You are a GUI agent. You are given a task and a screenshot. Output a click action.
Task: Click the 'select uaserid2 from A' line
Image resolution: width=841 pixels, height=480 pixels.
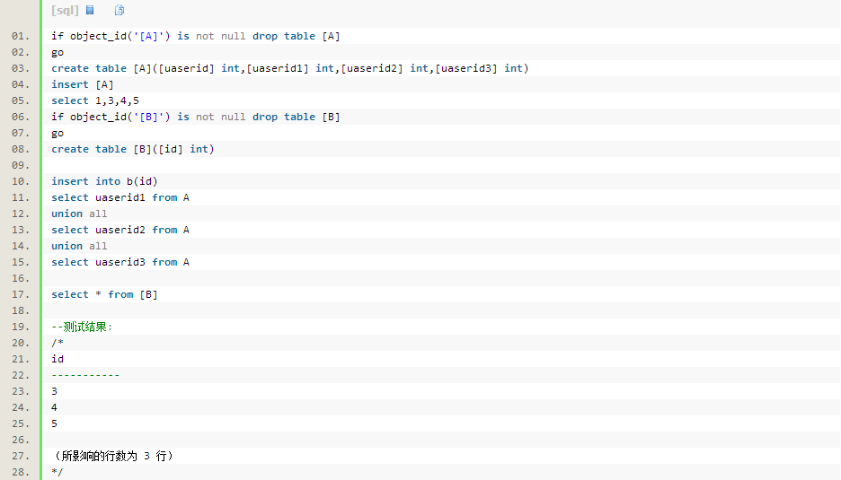pos(120,230)
